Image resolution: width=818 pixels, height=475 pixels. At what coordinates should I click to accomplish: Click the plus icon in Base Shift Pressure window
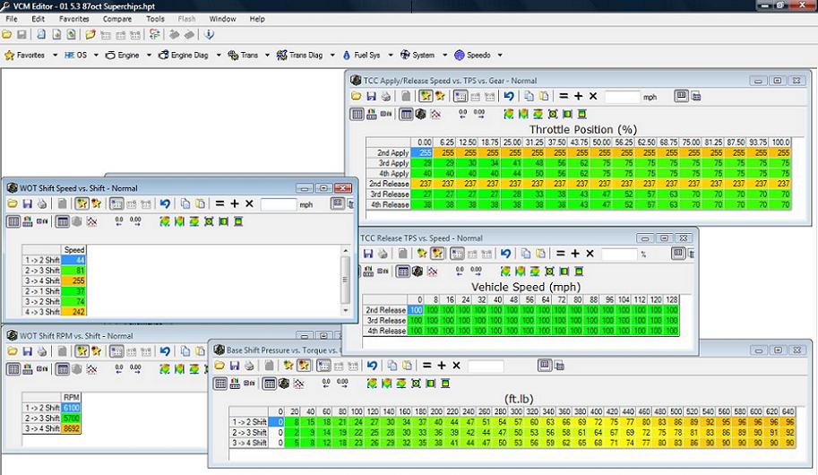[441, 366]
